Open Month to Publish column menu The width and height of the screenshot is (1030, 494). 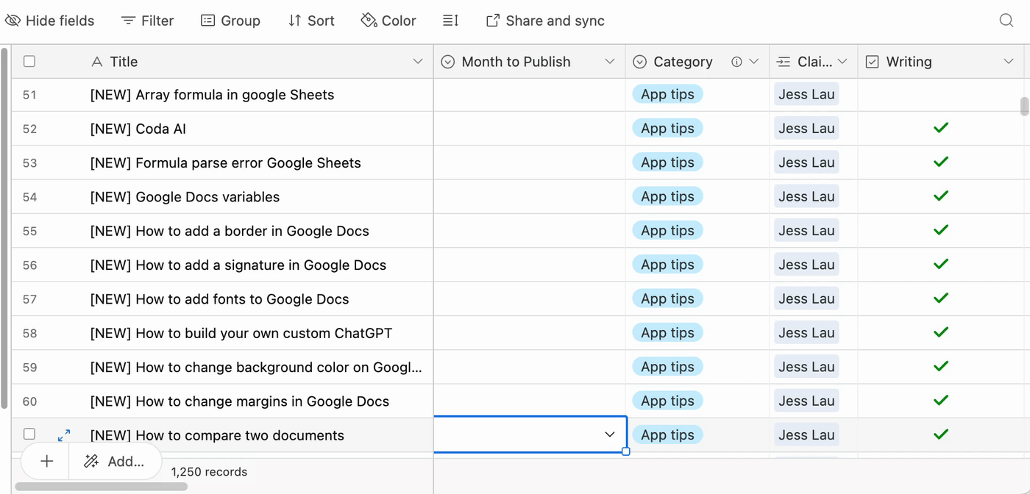(609, 62)
